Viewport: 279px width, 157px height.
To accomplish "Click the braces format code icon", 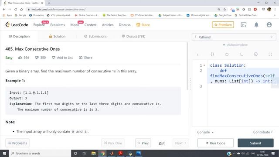I will (x=212, y=54).
